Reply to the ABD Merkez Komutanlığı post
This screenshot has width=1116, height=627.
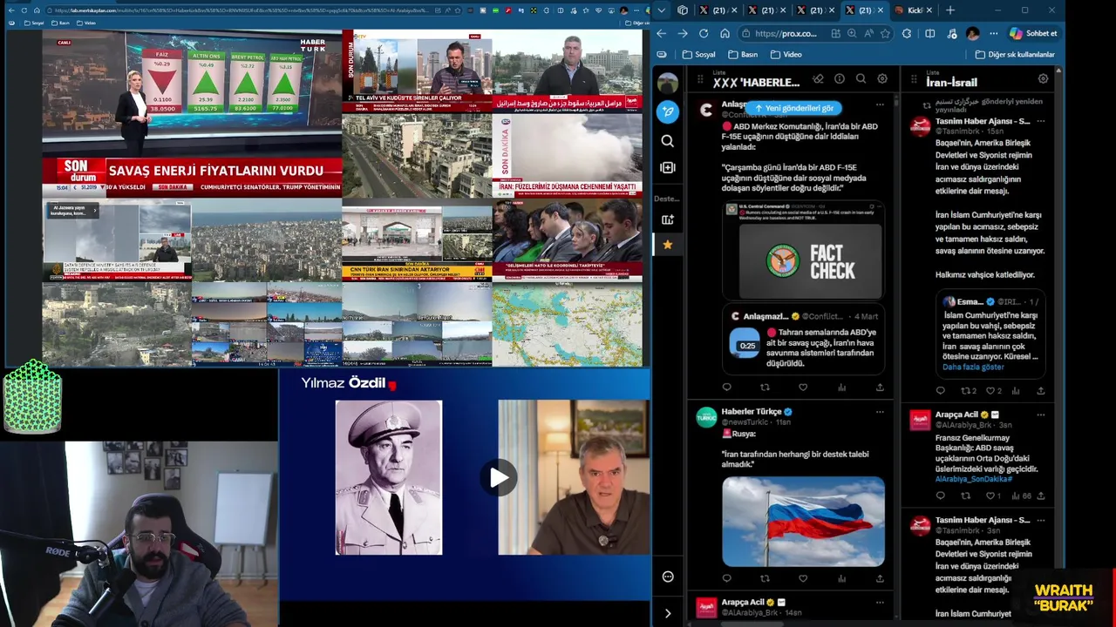coord(726,388)
